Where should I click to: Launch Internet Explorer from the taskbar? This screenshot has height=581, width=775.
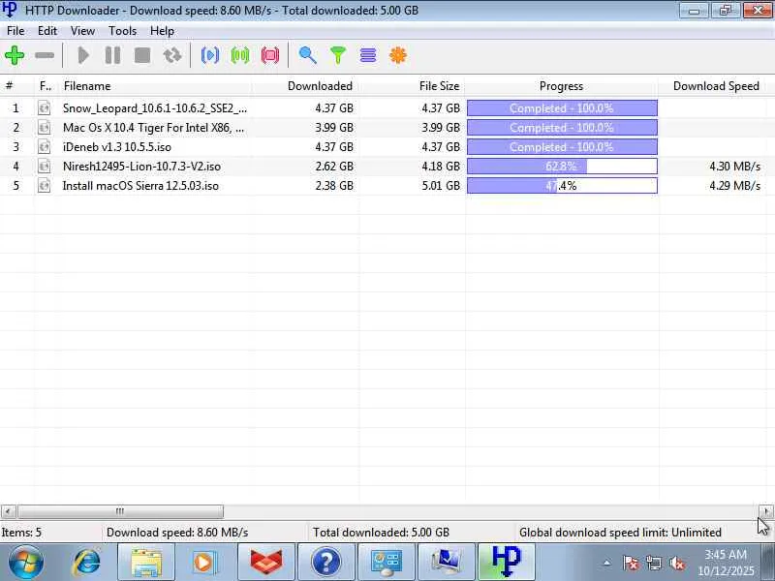86,563
